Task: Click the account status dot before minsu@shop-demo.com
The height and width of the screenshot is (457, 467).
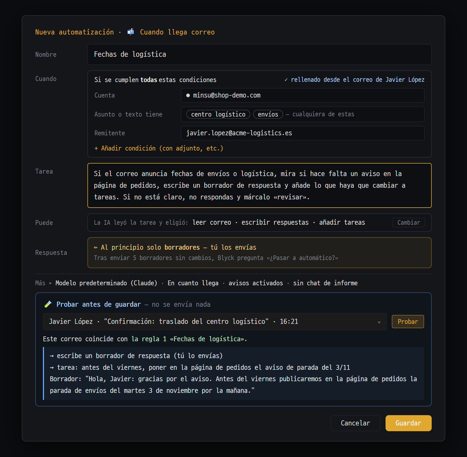Action: (188, 95)
